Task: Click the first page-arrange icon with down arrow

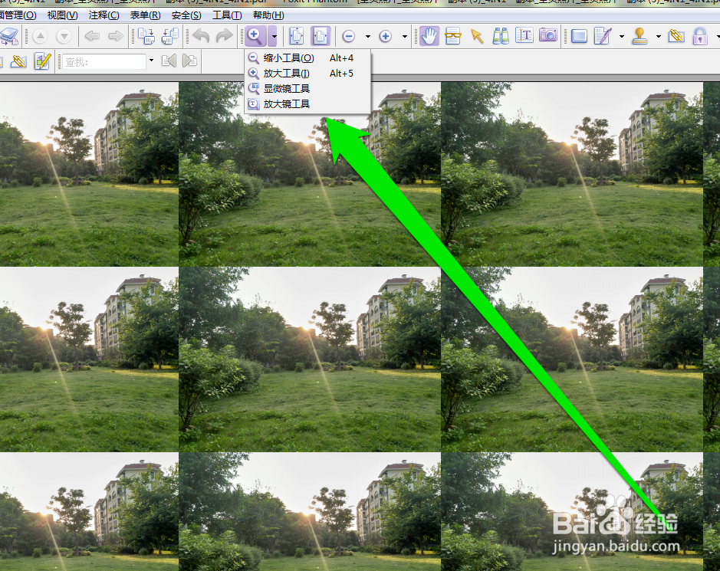Action: (x=146, y=36)
